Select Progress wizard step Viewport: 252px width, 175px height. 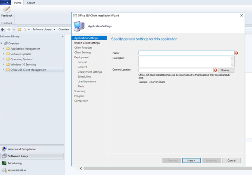click(x=79, y=96)
